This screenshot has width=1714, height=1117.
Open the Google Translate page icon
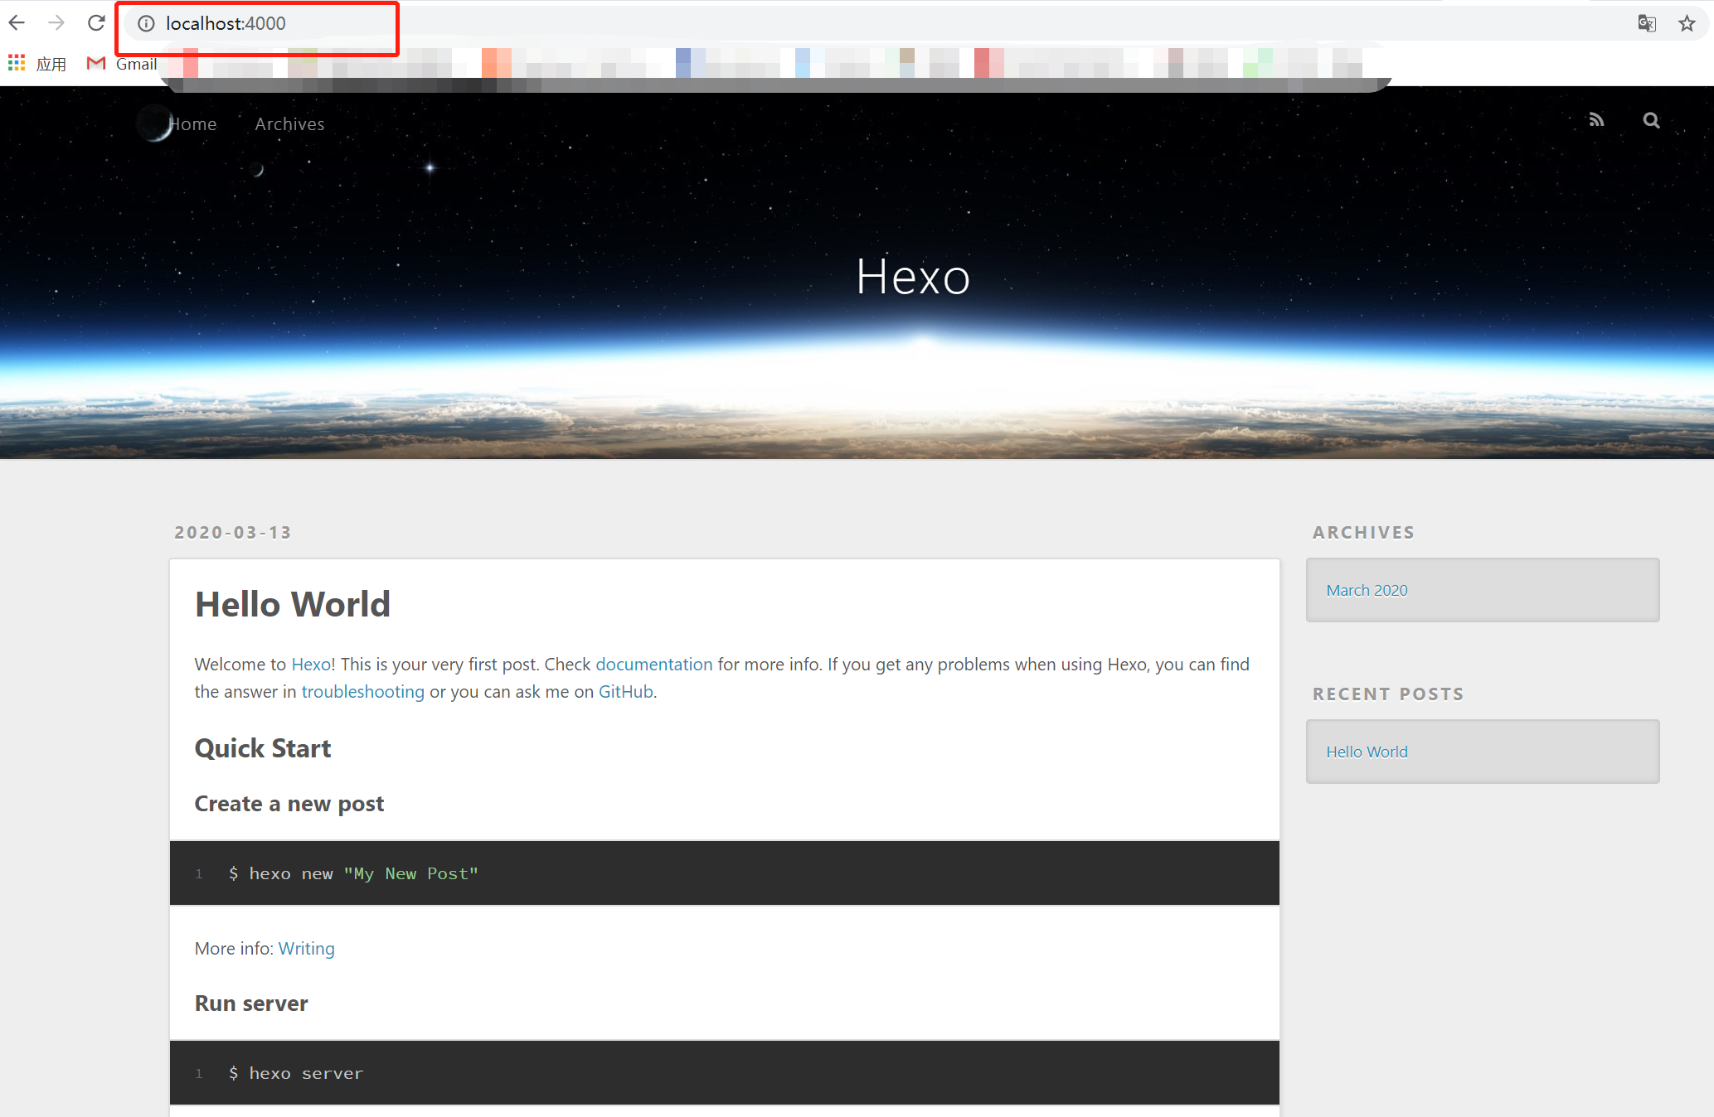[1647, 23]
